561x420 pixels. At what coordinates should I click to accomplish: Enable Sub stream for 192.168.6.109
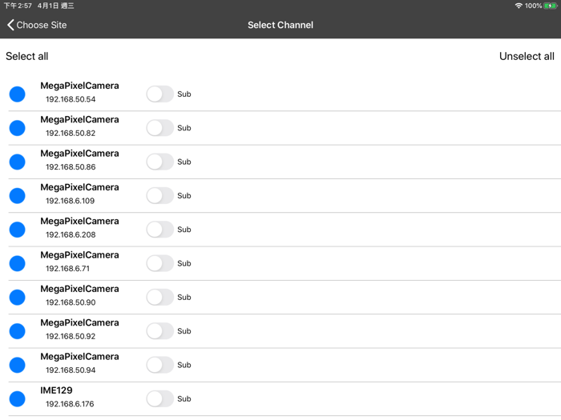(160, 196)
